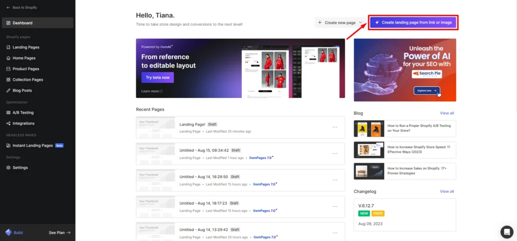
Task: Click See Plan in the sidebar footer
Action: pyautogui.click(x=60, y=232)
